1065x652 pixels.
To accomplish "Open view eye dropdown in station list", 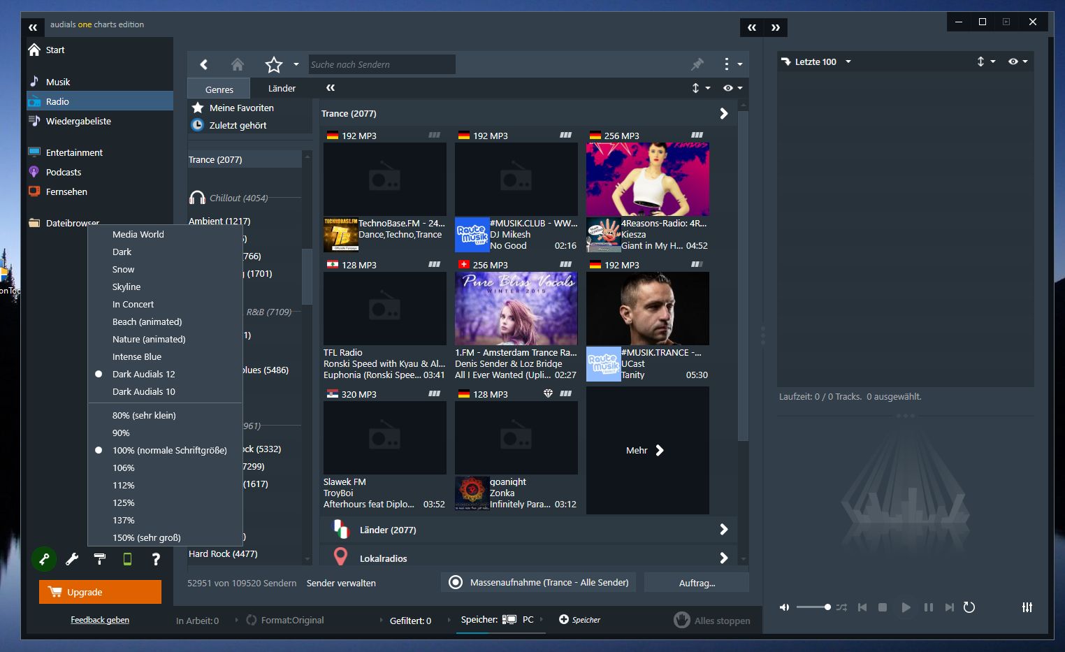I will point(733,88).
